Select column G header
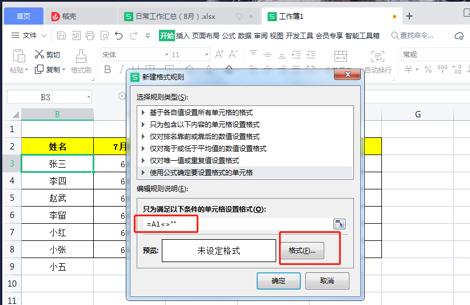 coord(418,114)
